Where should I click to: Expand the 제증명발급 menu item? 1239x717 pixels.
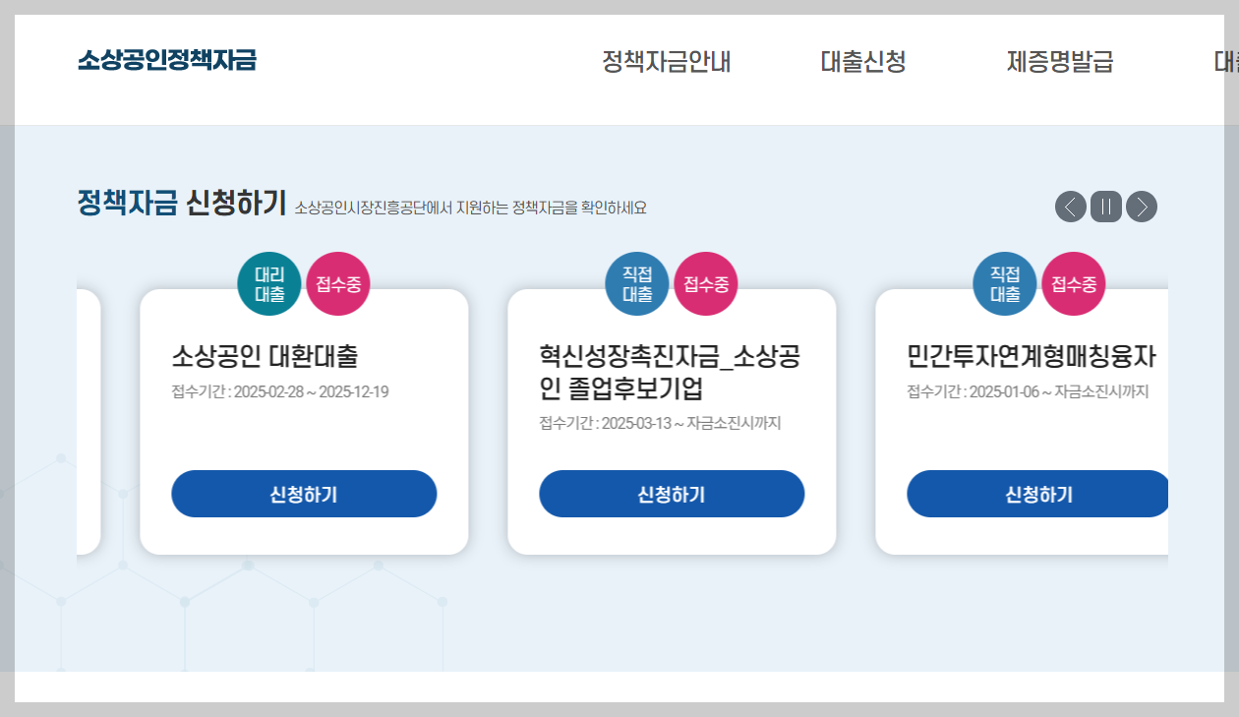tap(1060, 62)
